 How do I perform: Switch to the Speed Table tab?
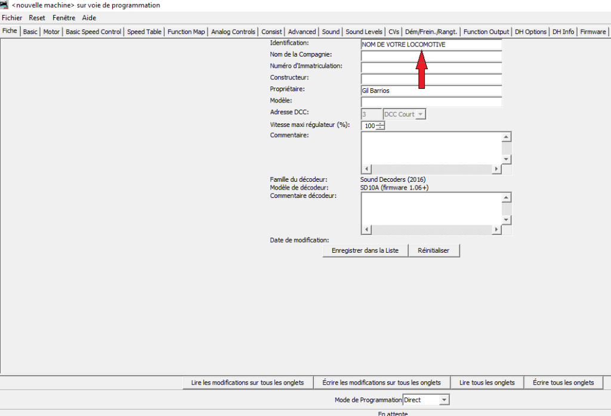(x=144, y=32)
